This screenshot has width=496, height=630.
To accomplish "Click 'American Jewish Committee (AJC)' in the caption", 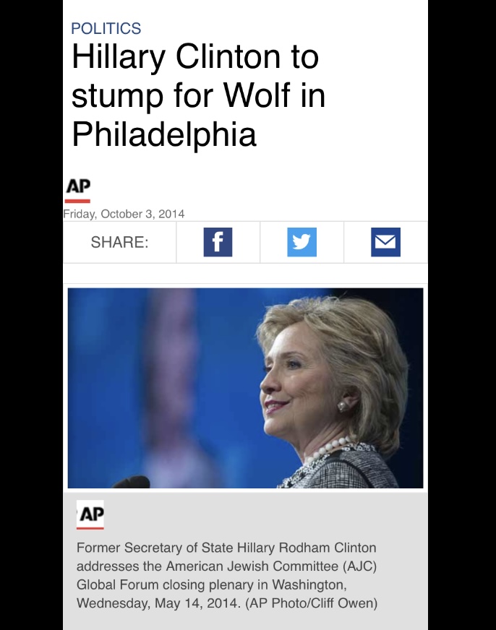I will coord(271,566).
